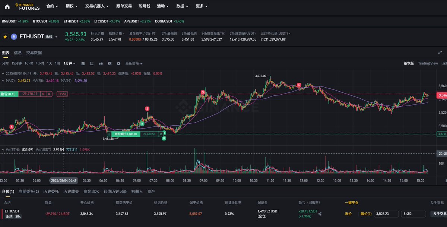Switch to the 机器人 tab
Image resolution: width=447 pixels, height=227 pixels.
137,191
